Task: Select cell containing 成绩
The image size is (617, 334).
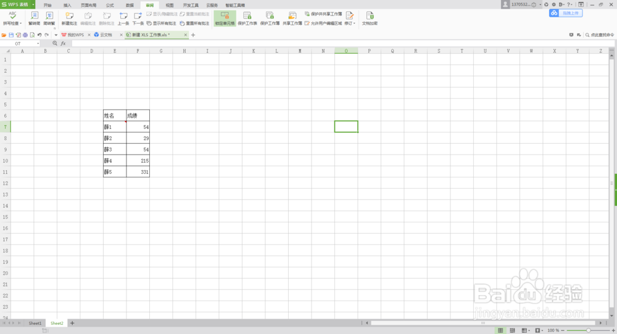Action: [138, 115]
